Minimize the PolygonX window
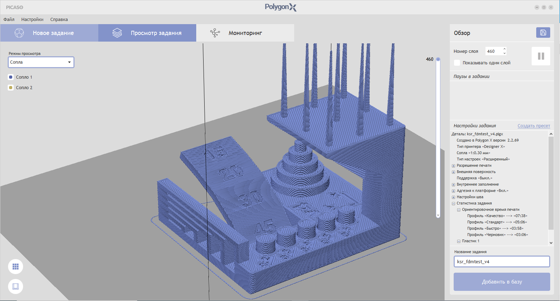560x301 pixels. (537, 7)
